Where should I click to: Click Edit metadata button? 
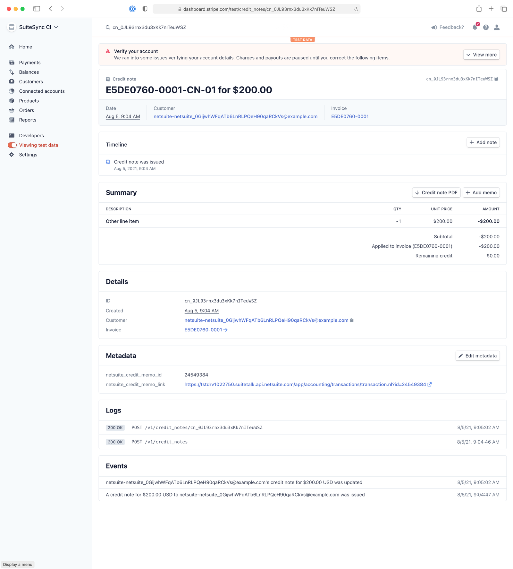point(477,356)
